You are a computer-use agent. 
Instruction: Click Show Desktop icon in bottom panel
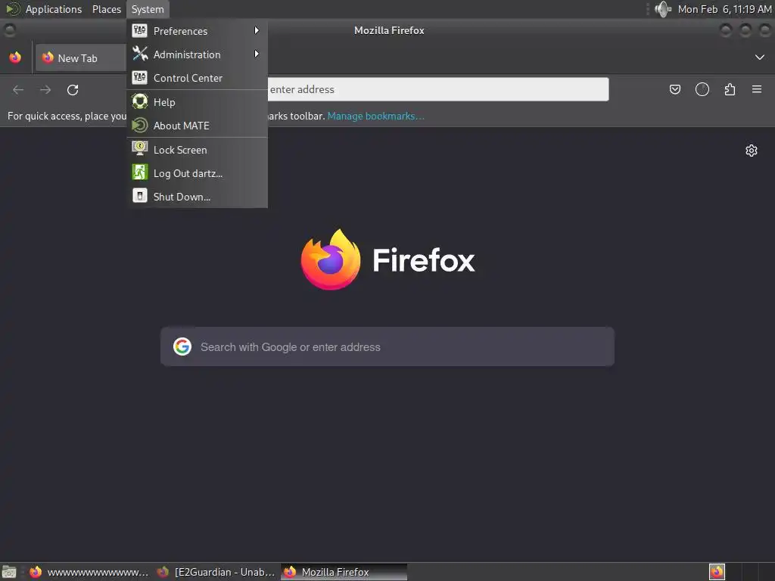point(9,572)
